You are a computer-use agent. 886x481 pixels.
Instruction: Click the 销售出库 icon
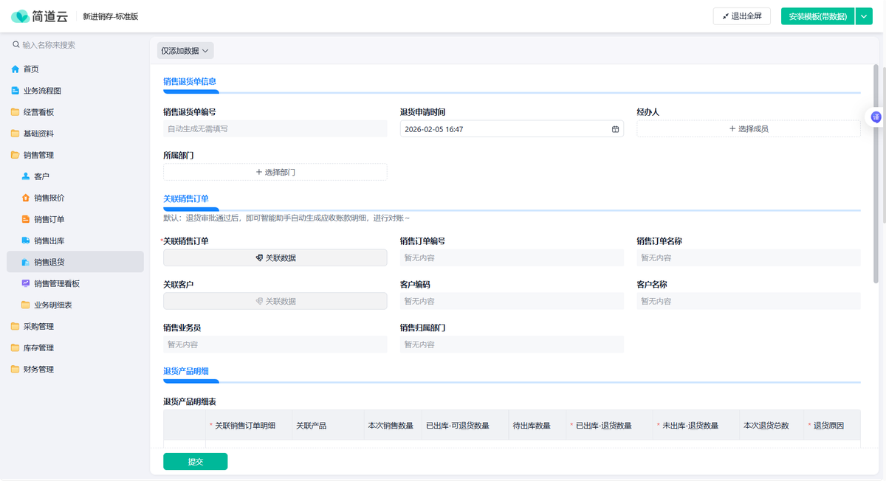(x=26, y=240)
